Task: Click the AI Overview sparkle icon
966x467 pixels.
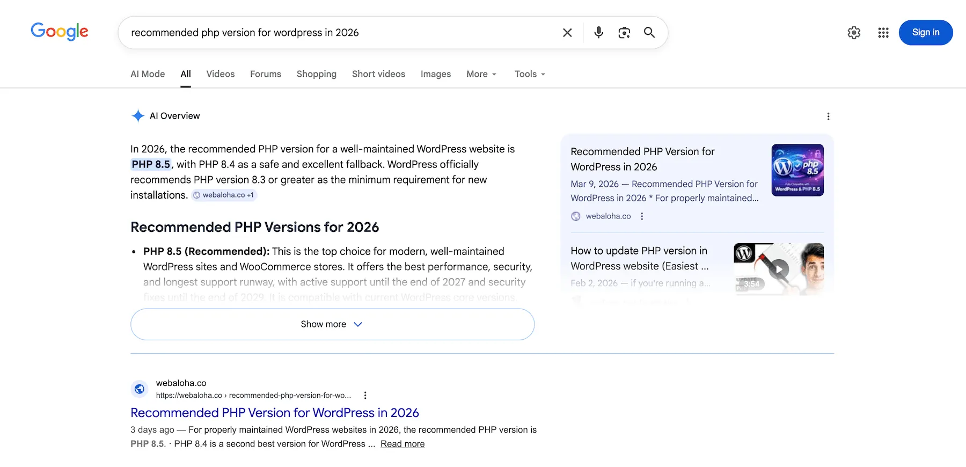Action: (x=138, y=116)
